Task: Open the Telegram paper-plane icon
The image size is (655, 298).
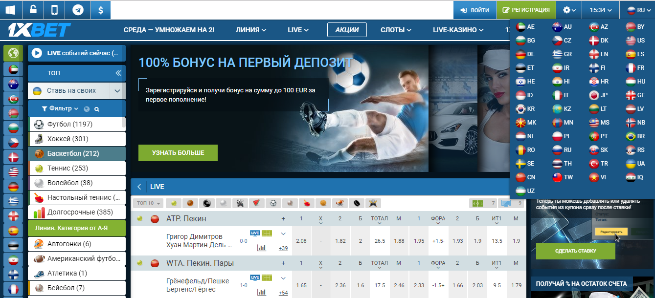Action: pos(77,10)
